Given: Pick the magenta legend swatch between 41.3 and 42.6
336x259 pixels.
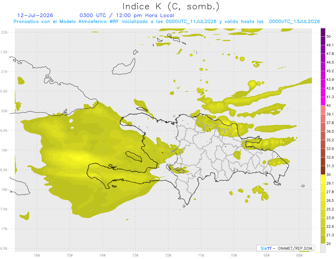Looking at the screenshot, I should (x=323, y=92).
